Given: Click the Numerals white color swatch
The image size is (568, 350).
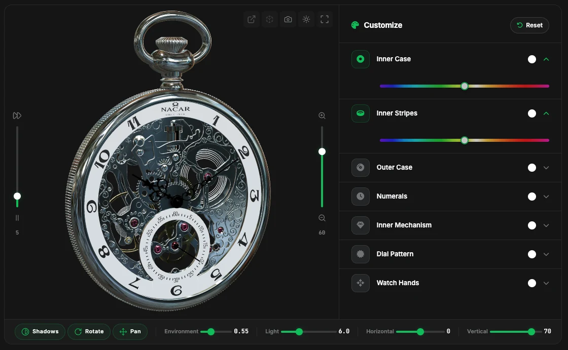Looking at the screenshot, I should click(532, 197).
